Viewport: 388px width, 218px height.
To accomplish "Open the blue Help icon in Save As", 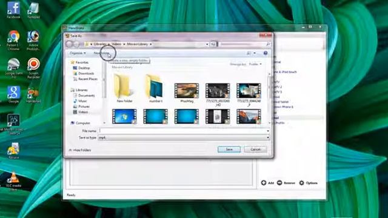I will (x=266, y=53).
